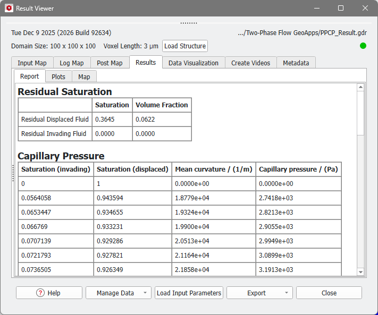Image resolution: width=378 pixels, height=315 pixels.
Task: Click the dotted collapse handle at top
Action: 189,23
